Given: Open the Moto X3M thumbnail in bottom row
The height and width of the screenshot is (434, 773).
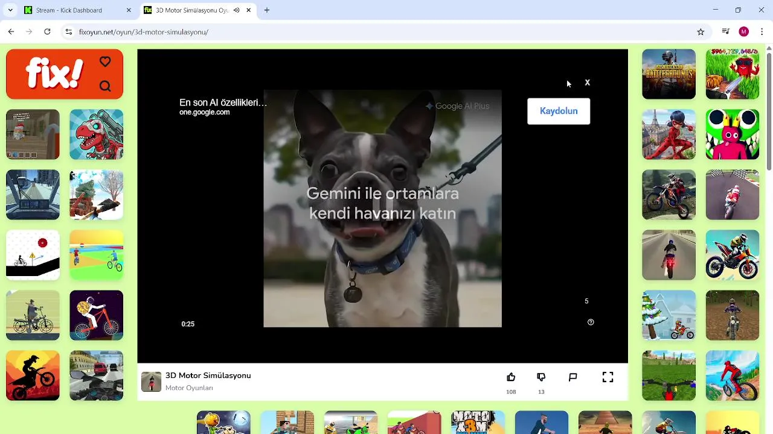Looking at the screenshot, I should pyautogui.click(x=478, y=423).
